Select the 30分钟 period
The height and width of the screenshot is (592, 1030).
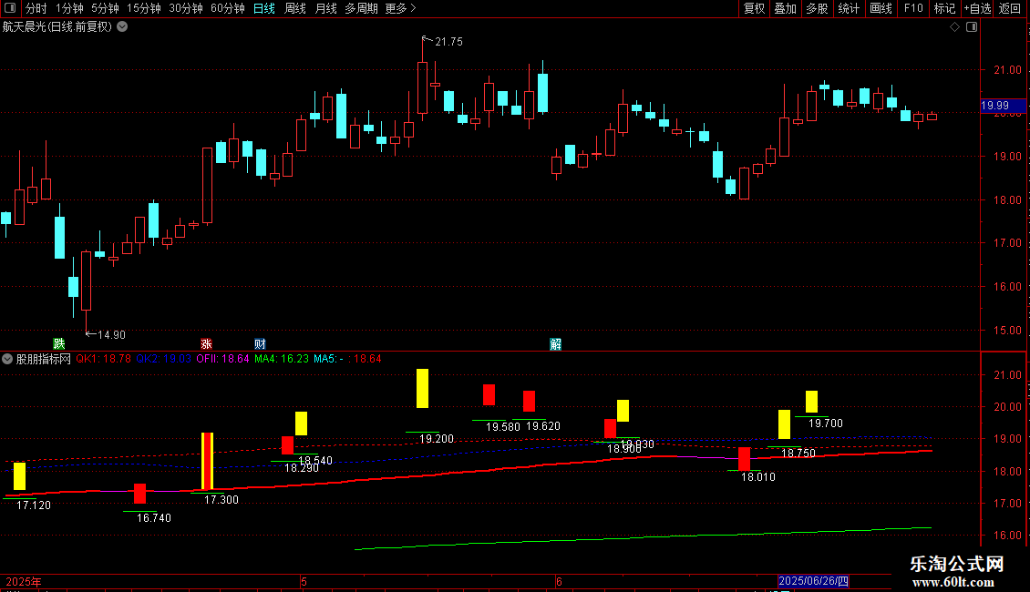[186, 8]
